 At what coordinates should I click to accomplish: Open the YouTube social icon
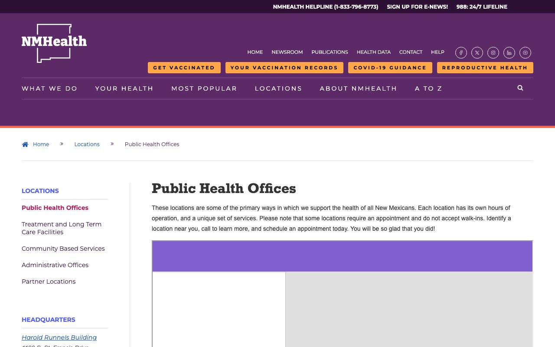coord(525,52)
